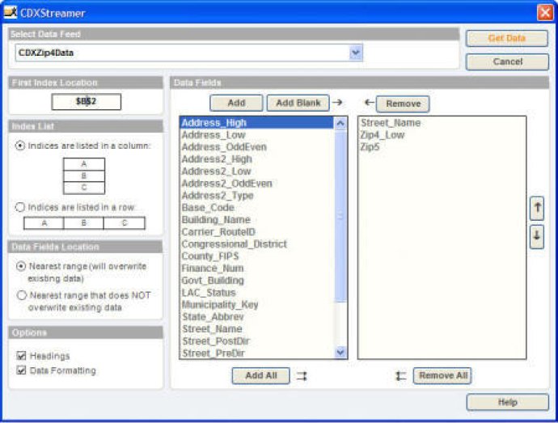Screen dimensions: 558x423
Task: Click the CDXStreamer title bar app icon
Action: [x=11, y=12]
